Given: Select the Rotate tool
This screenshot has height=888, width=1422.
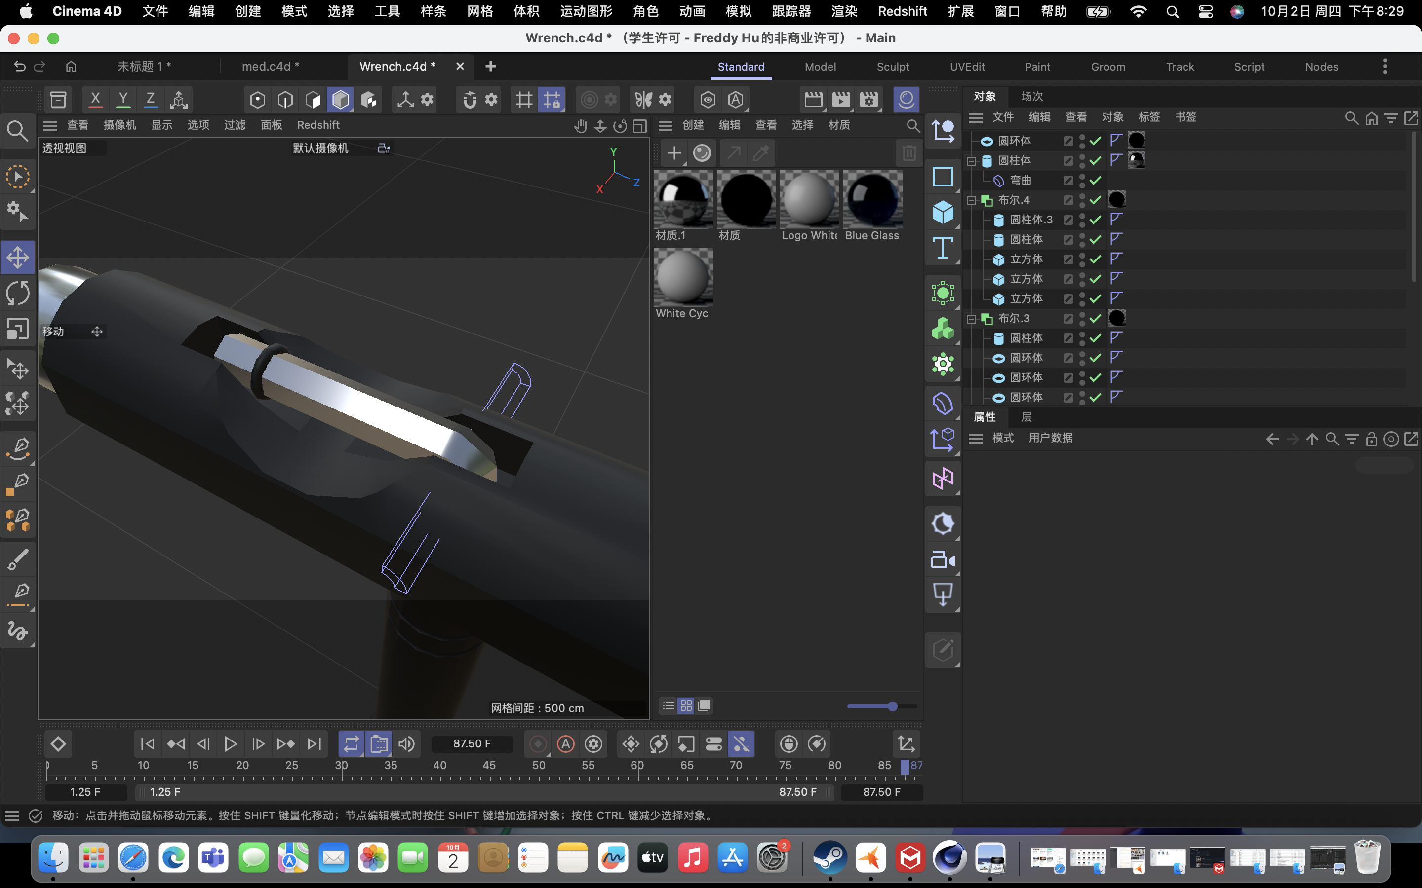Looking at the screenshot, I should [x=18, y=293].
